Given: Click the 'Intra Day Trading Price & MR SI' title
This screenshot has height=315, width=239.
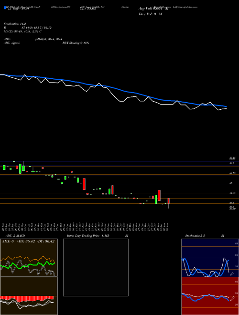Looking at the screenshot, I should click(98, 236).
